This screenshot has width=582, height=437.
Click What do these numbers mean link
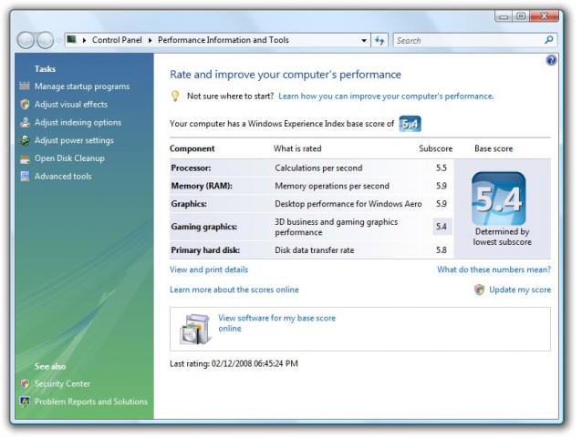coord(494,269)
